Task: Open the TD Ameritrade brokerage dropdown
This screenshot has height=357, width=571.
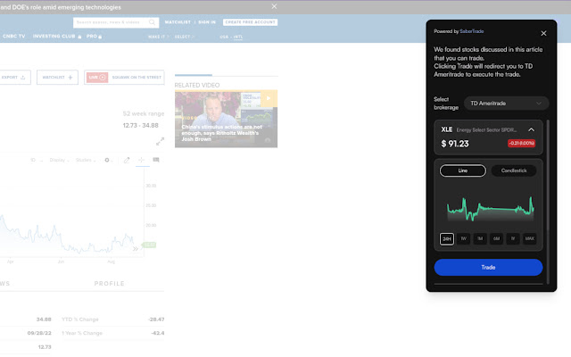Action: [x=505, y=104]
